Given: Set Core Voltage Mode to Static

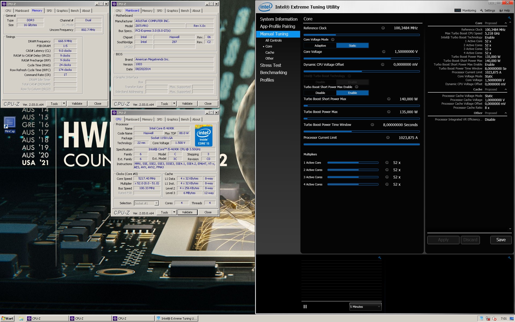Looking at the screenshot, I should click(352, 46).
